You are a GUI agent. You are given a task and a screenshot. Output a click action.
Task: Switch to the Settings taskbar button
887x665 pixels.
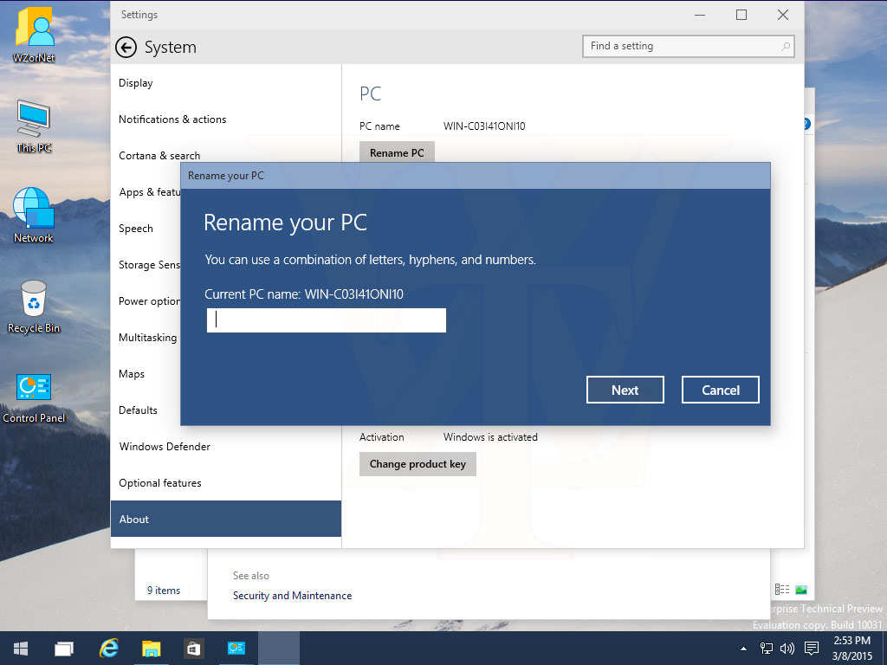279,648
